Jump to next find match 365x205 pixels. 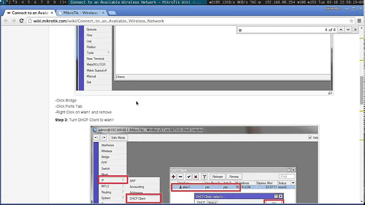coord(348,29)
